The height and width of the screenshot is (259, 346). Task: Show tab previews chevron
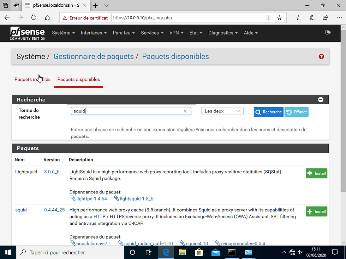[106, 6]
